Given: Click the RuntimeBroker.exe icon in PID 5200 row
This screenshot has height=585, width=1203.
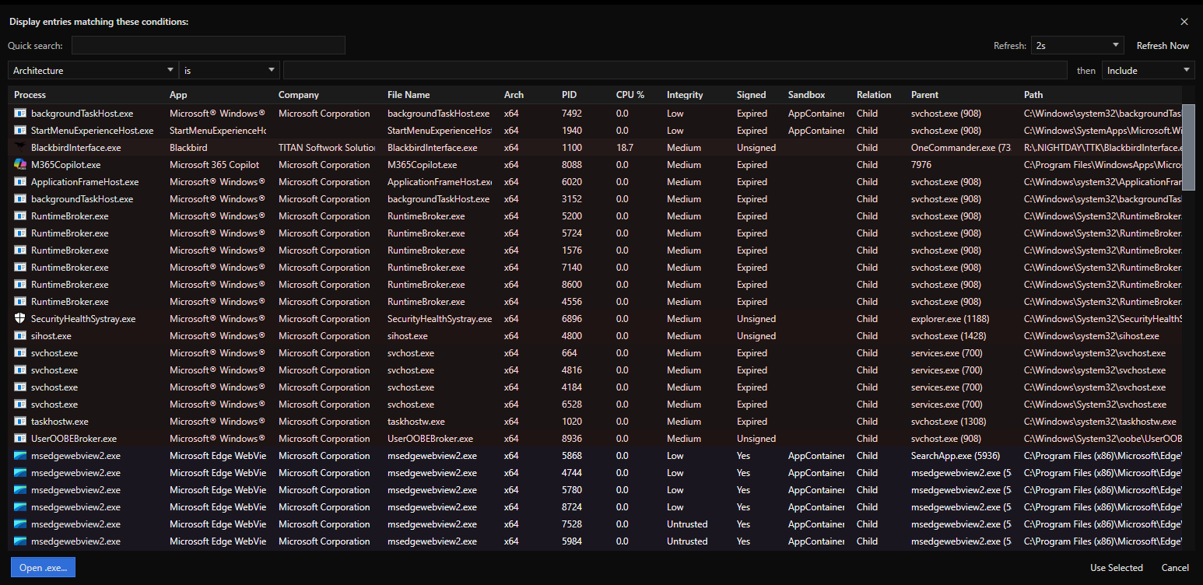Looking at the screenshot, I should (20, 216).
